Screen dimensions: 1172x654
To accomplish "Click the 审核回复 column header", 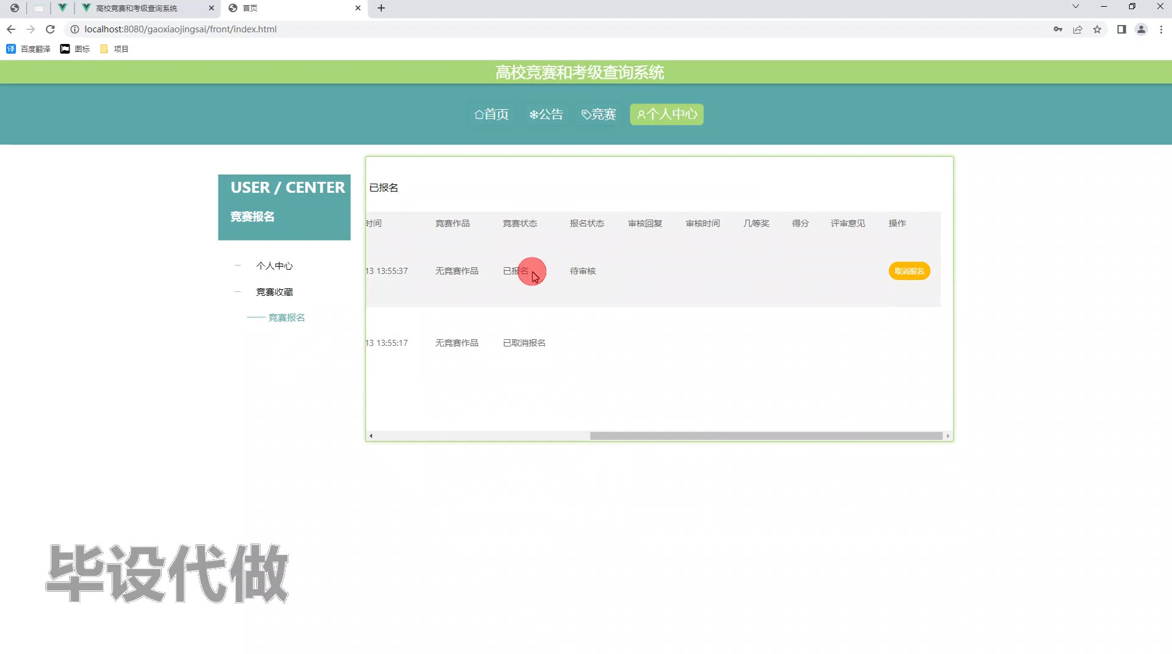I will 645,223.
